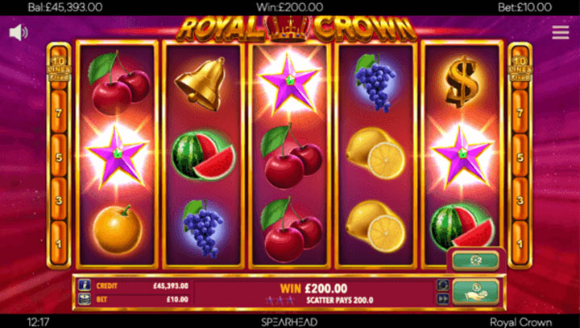Toggle the fast-forward turbo icon
This screenshot has height=328, width=580.
pyautogui.click(x=443, y=299)
